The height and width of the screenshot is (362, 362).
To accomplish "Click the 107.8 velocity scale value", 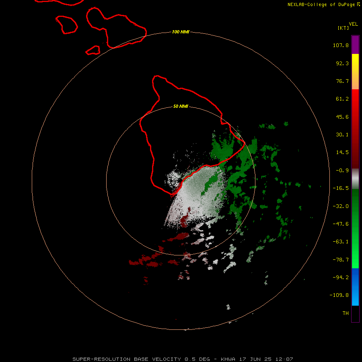I will (341, 45).
